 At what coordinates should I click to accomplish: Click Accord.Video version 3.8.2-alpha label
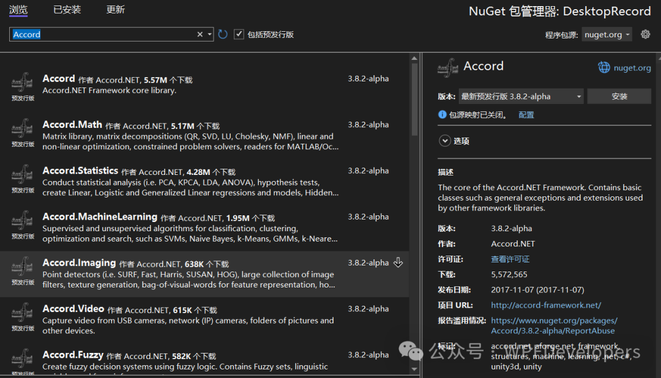[368, 309]
